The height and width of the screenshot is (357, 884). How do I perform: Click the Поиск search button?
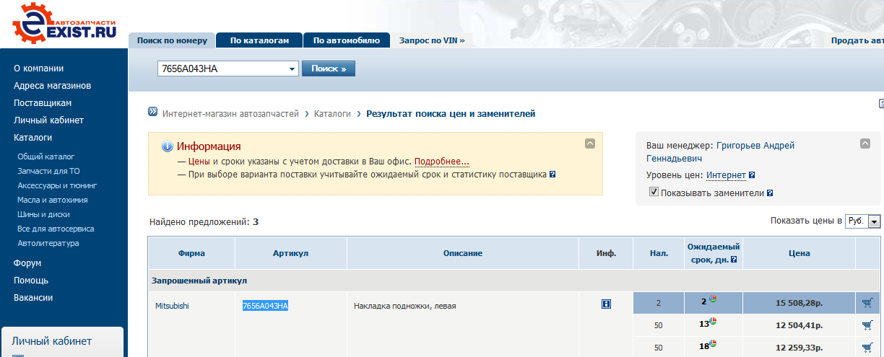tap(329, 69)
